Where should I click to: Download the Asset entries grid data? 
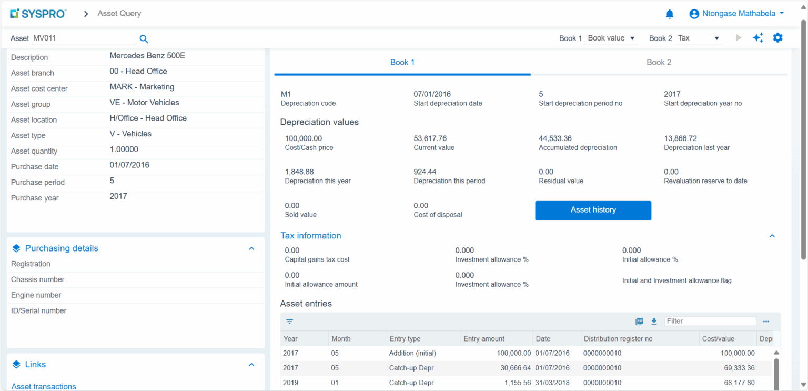click(x=654, y=321)
